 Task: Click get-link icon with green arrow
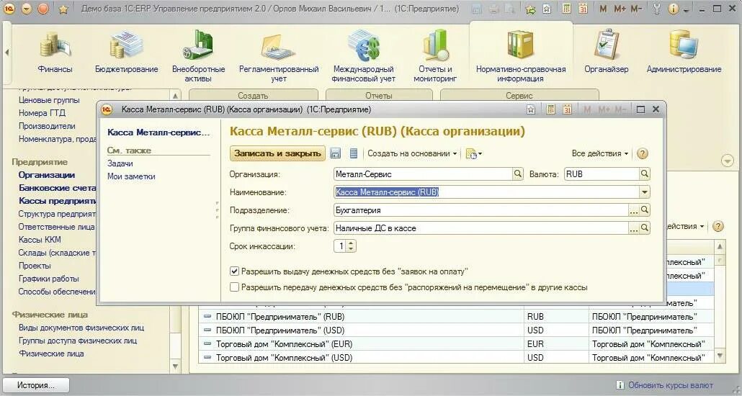[x=530, y=9]
